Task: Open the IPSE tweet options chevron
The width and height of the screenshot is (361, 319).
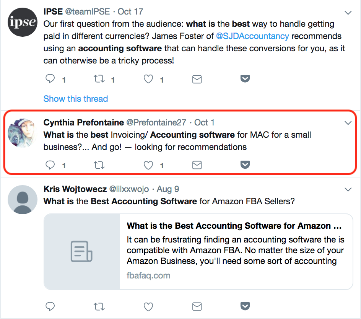Action: point(348,13)
